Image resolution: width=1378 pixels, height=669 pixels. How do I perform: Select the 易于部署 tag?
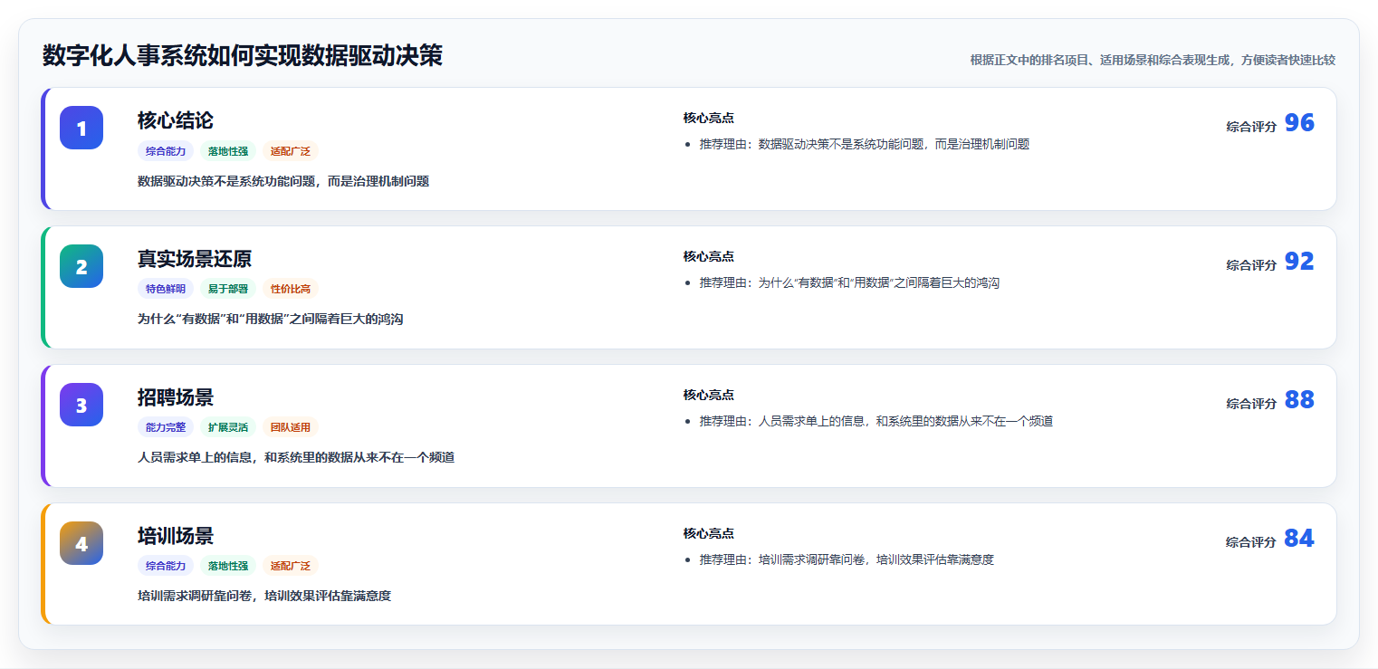pyautogui.click(x=228, y=289)
